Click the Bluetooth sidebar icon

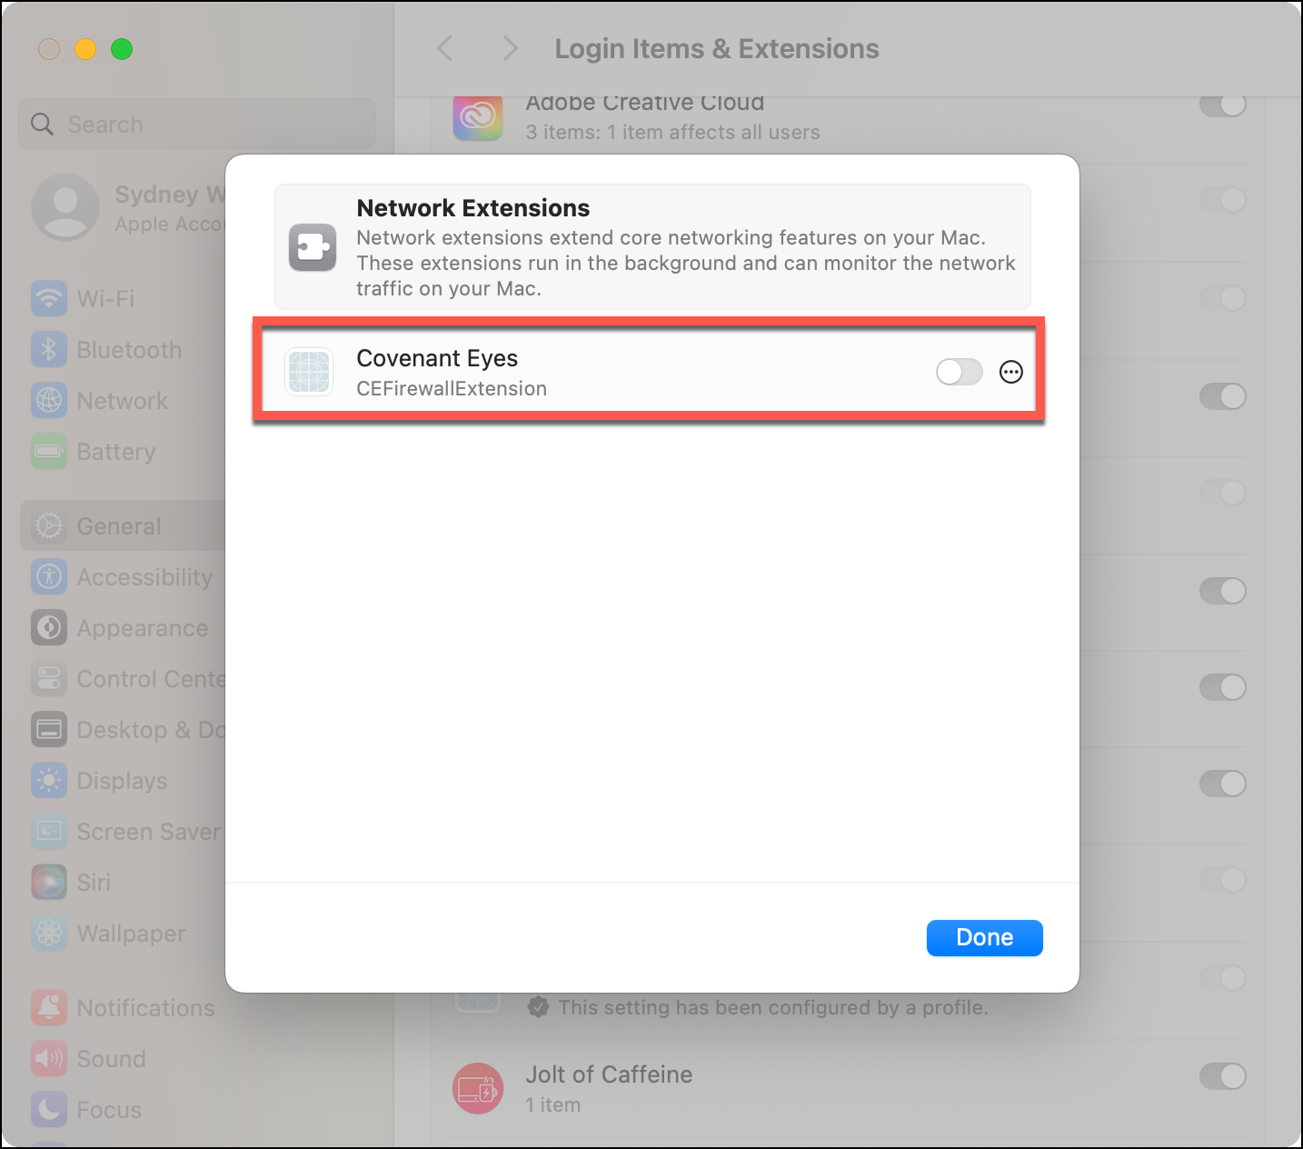pos(49,349)
